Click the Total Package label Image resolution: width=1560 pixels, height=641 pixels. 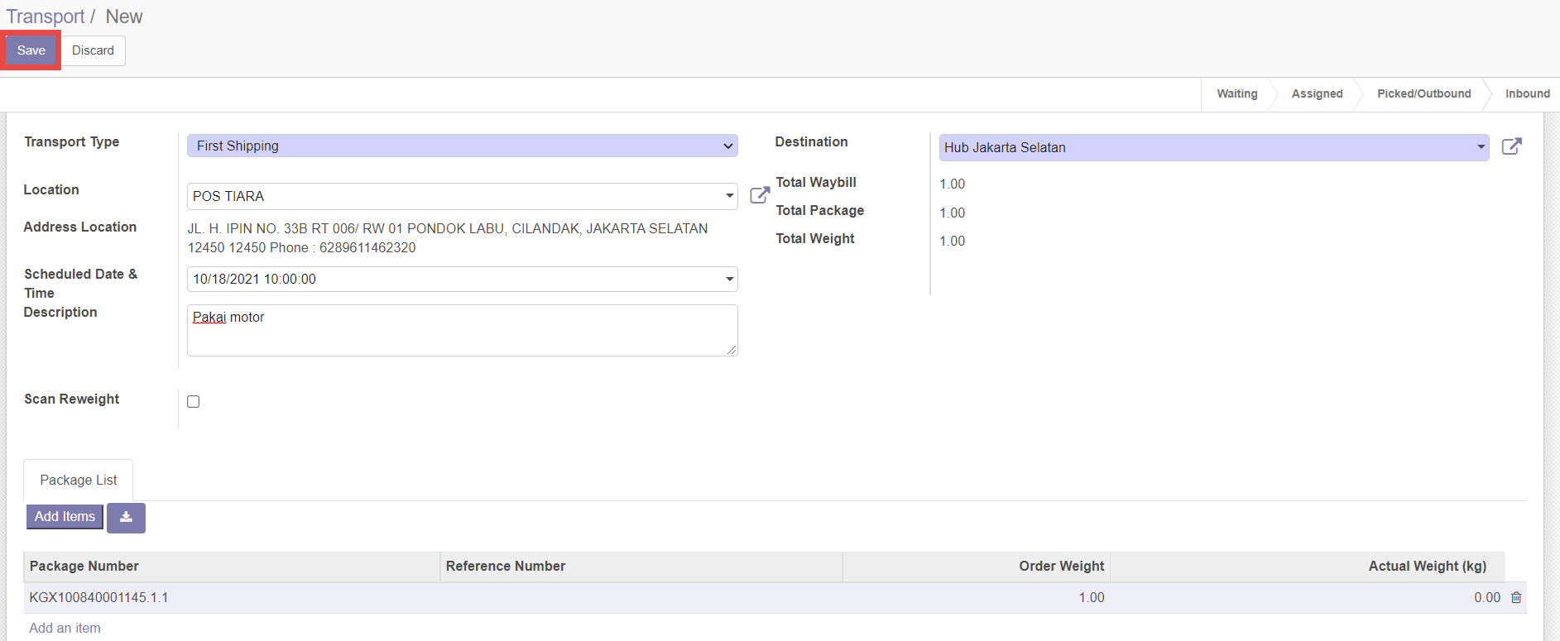(819, 210)
